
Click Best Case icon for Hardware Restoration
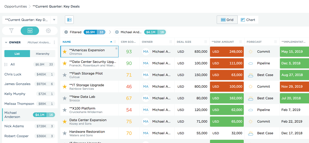(x=251, y=133)
